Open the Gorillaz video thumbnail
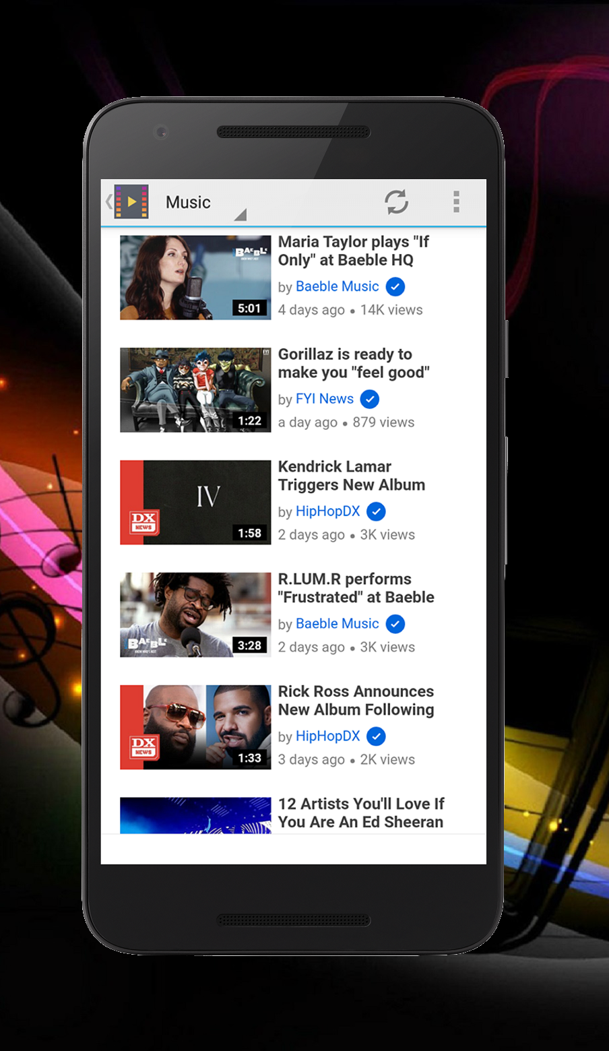 point(195,389)
